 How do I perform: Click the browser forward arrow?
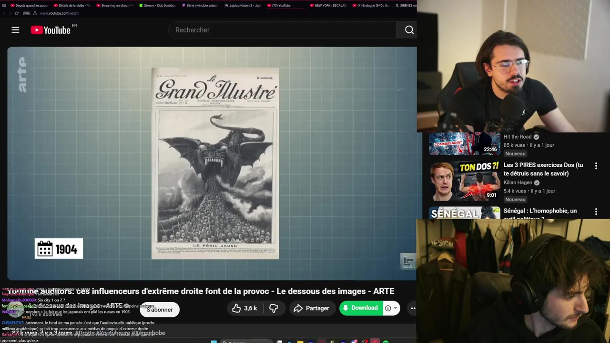click(10, 13)
